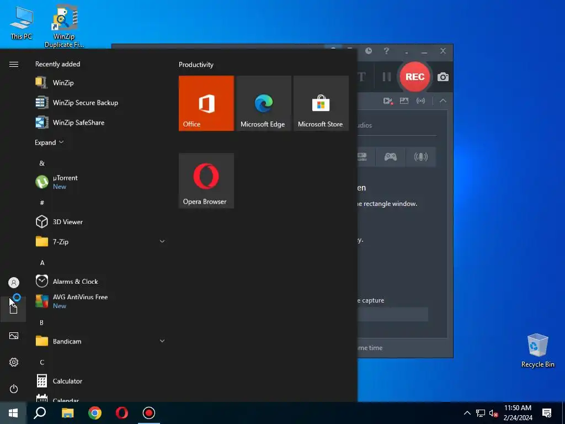Open taskbar Search
565x424 pixels.
point(40,413)
